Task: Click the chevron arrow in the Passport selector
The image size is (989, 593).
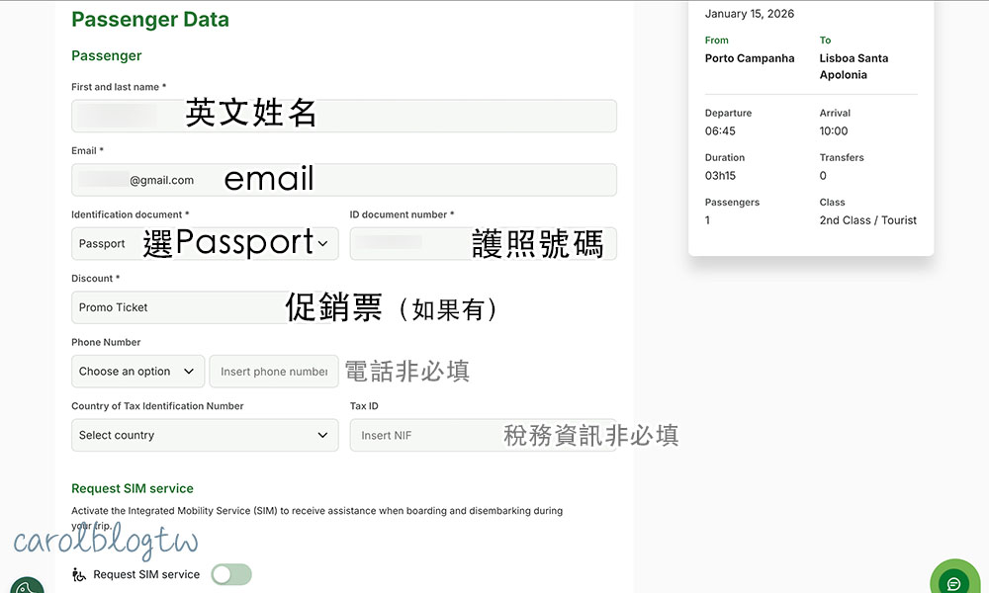Action: coord(322,243)
